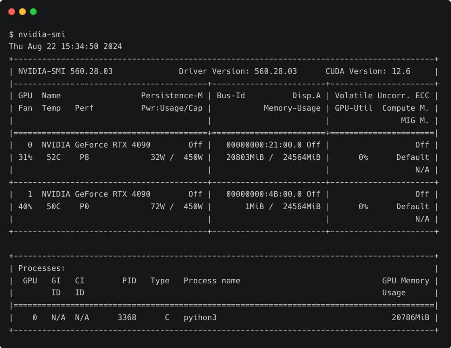Screen dimensions: 451x348
Task: Click the "Processes:" section label
Action: (42, 268)
